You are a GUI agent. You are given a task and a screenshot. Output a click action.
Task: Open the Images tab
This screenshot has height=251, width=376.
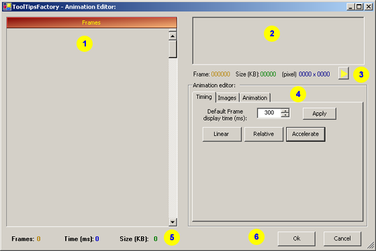pyautogui.click(x=227, y=98)
